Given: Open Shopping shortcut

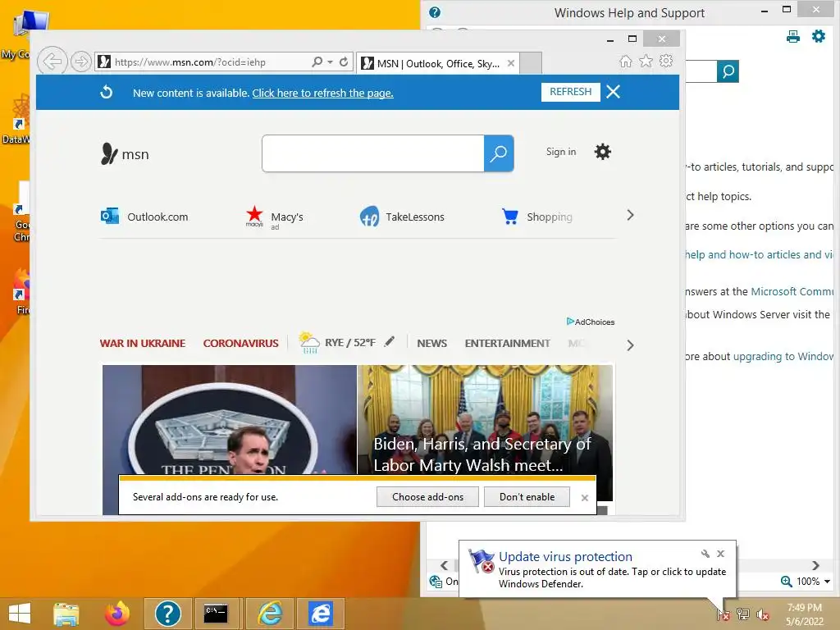Looking at the screenshot, I should click(536, 217).
